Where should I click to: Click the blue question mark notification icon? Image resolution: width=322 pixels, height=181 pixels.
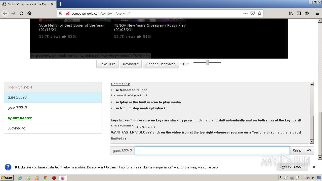(x=8, y=167)
